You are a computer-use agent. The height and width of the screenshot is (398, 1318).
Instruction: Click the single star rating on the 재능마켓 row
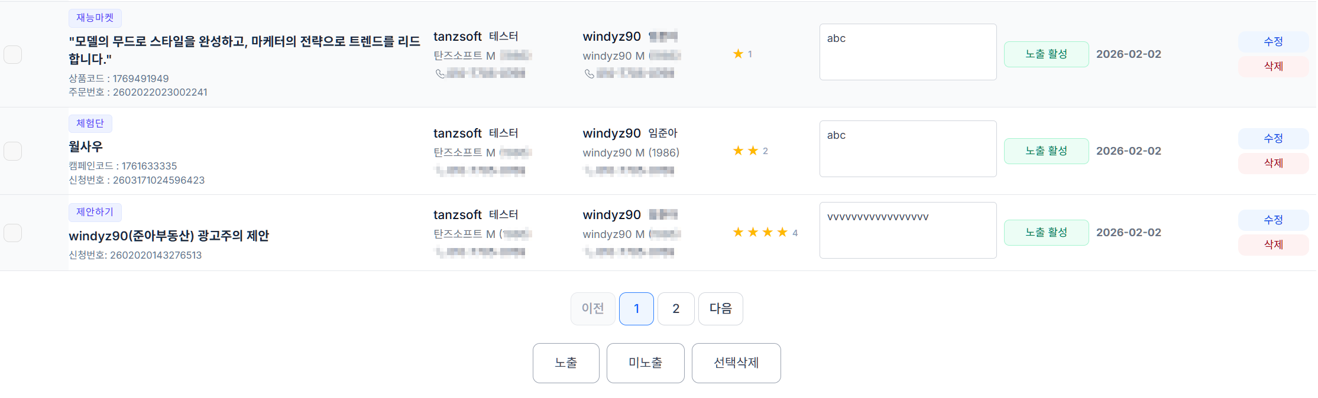click(x=738, y=53)
